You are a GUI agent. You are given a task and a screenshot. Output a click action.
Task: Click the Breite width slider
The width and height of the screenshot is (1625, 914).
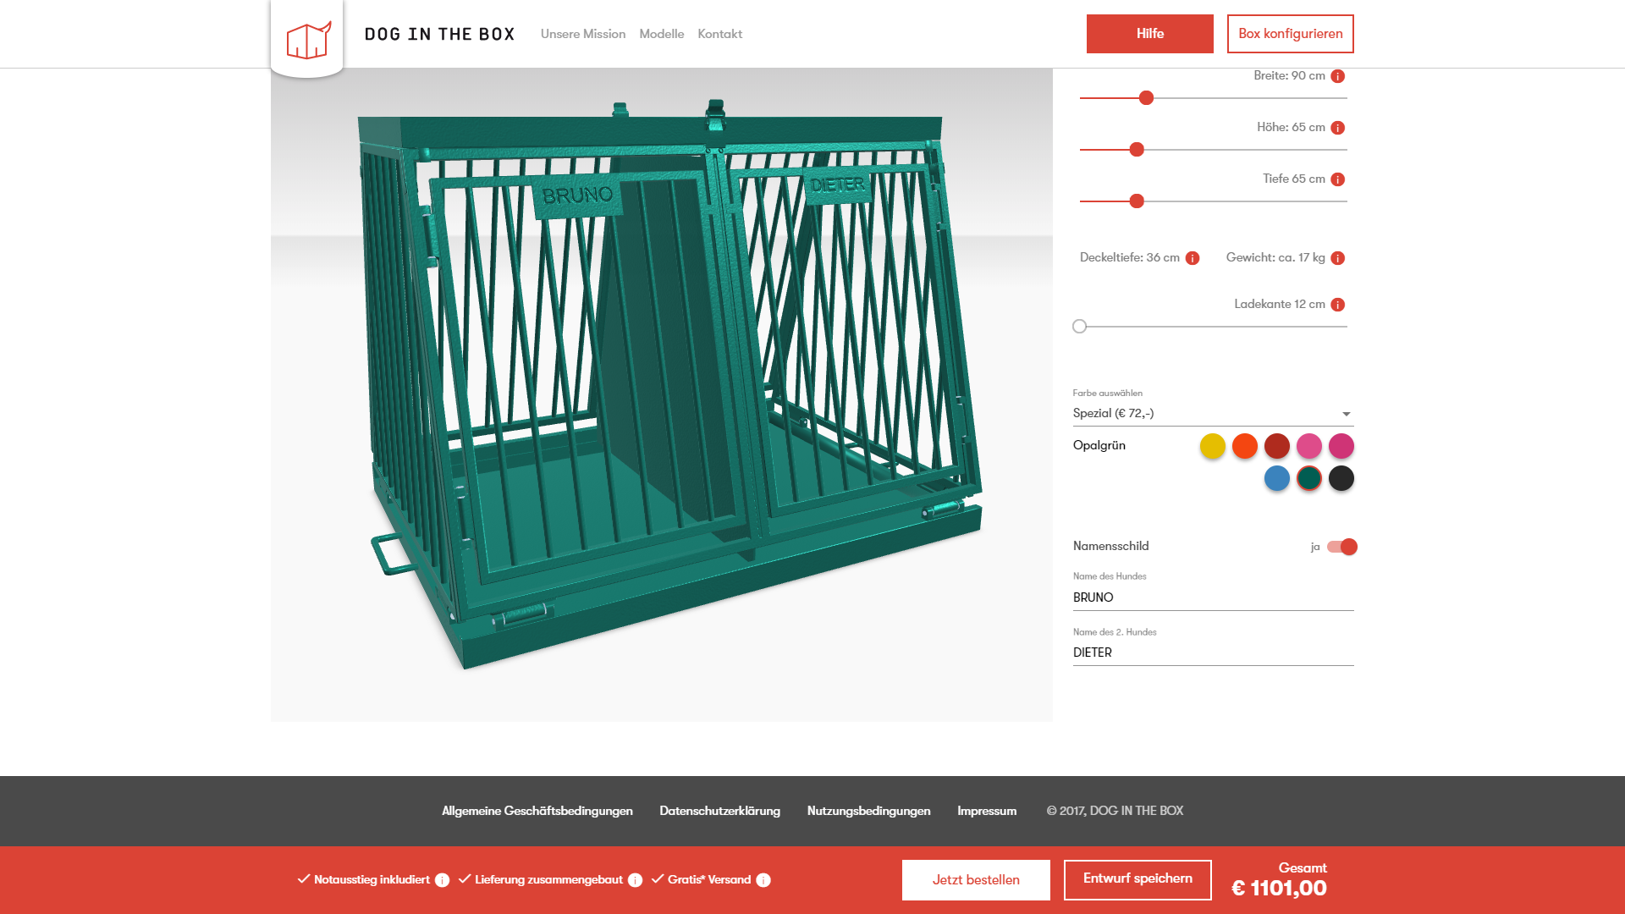click(x=1146, y=97)
